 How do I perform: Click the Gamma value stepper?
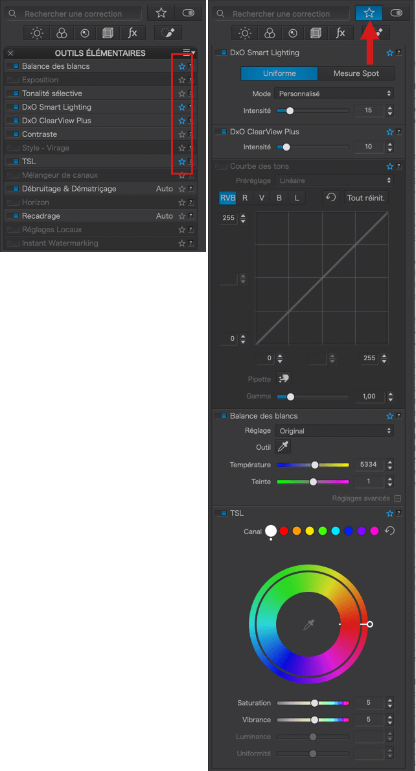[x=390, y=397]
